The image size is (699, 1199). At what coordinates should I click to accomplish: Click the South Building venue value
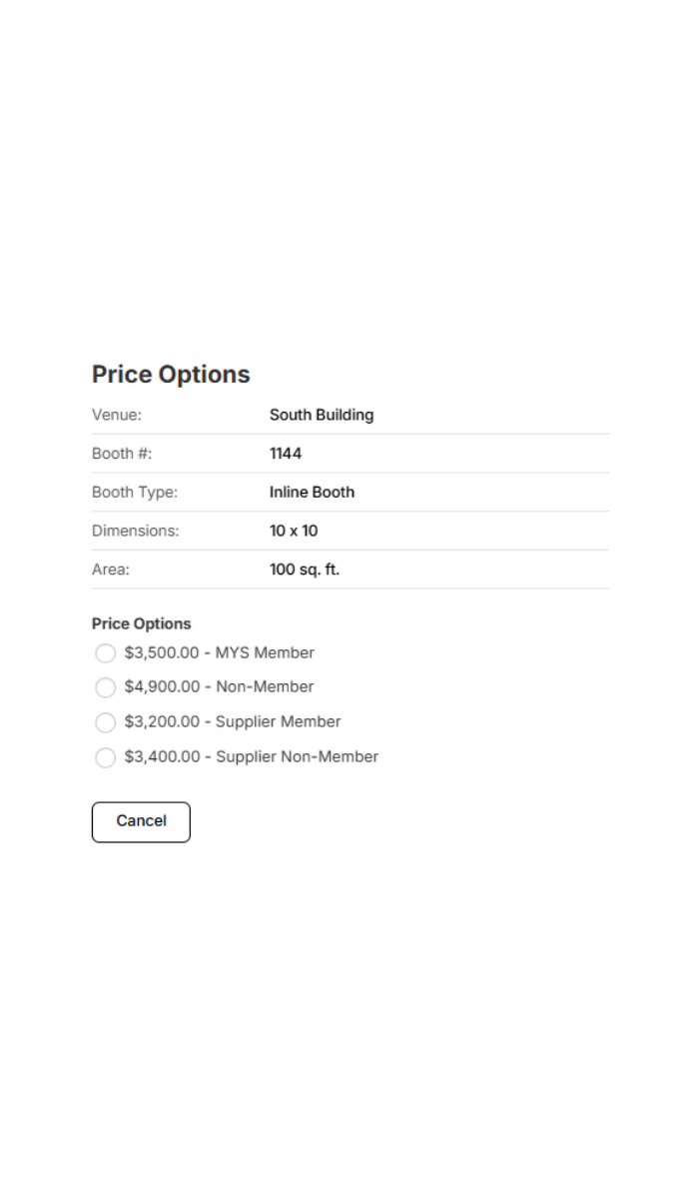pos(322,415)
